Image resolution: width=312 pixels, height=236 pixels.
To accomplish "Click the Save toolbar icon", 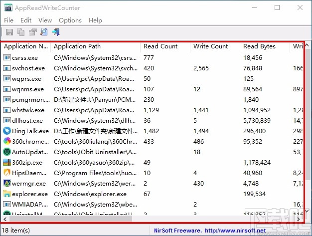I will coord(9,32).
